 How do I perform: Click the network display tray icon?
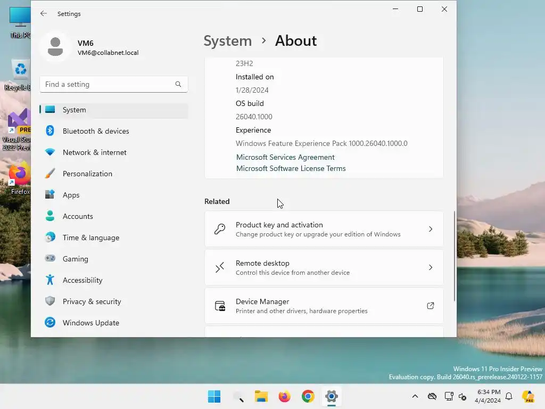pos(449,396)
